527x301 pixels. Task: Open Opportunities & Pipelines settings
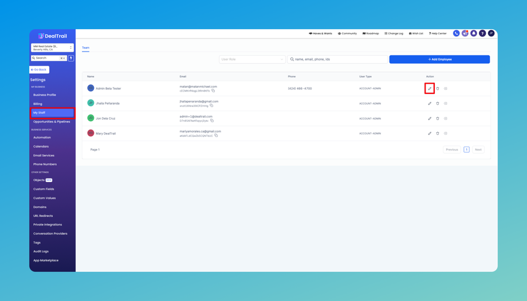coord(52,122)
